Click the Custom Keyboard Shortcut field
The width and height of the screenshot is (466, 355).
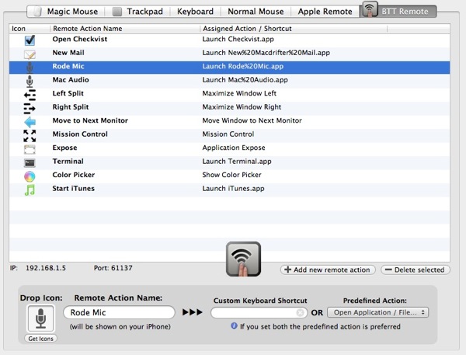tap(259, 312)
